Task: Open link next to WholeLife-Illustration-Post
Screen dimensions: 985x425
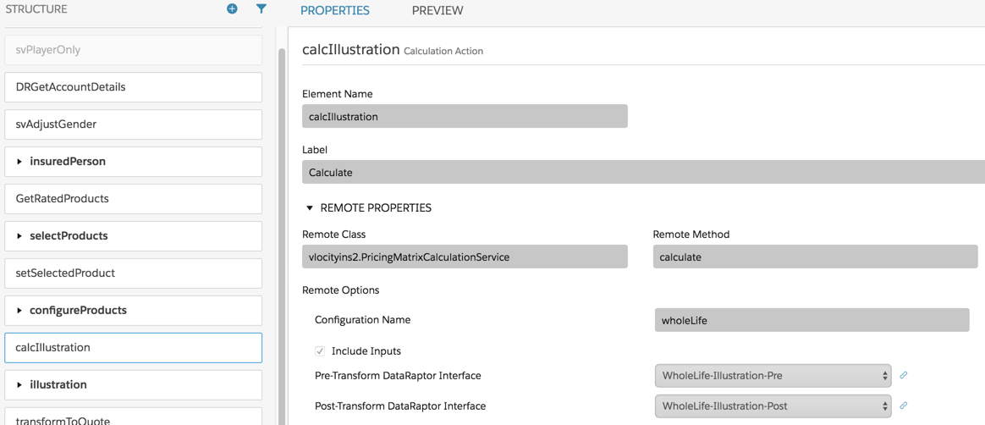Action: 903,406
